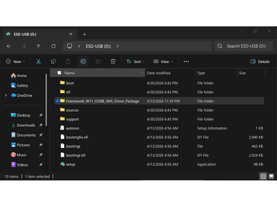Click the Rename icon in toolbar

tap(83, 62)
